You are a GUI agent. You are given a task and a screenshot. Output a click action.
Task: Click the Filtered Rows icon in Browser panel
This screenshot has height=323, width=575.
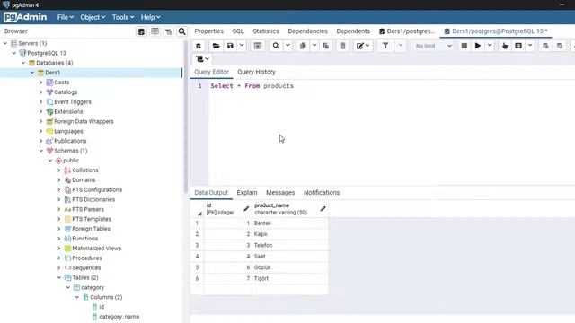168,31
